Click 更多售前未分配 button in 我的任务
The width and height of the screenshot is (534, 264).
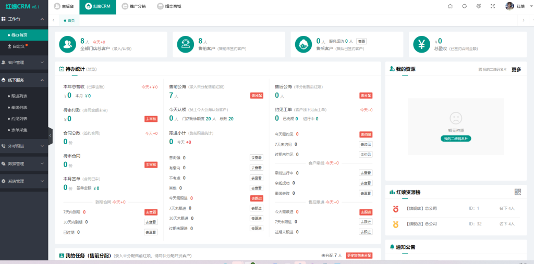[x=359, y=256]
